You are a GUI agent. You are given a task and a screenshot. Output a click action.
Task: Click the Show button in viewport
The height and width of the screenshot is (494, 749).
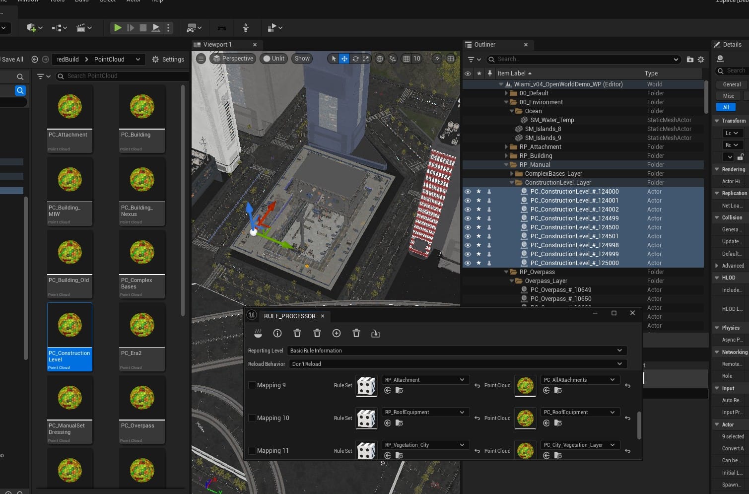(302, 59)
